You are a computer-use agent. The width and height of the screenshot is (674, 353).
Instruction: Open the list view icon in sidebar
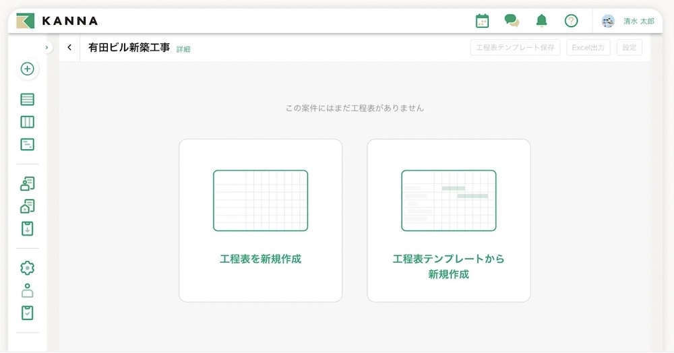[x=27, y=100]
